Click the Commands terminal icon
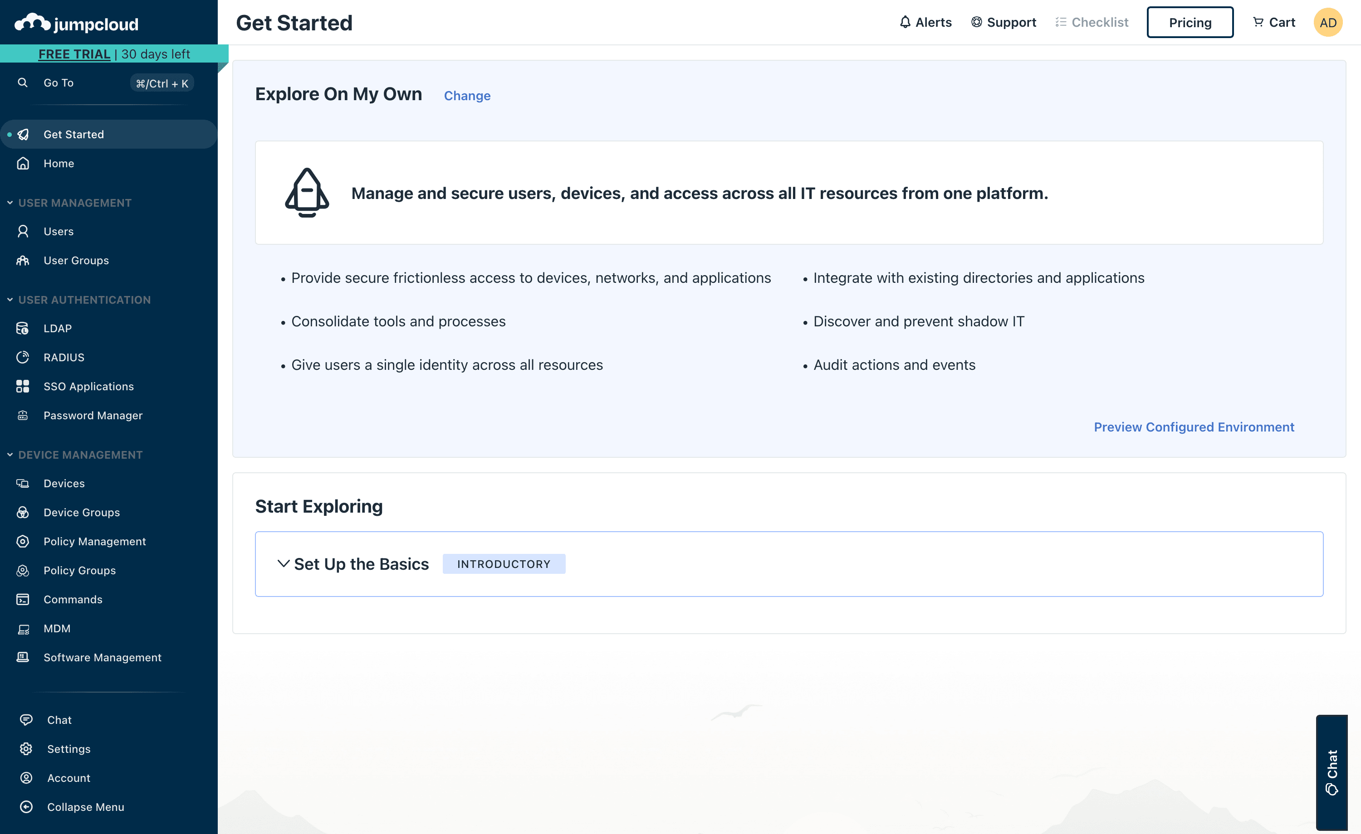 click(x=23, y=599)
